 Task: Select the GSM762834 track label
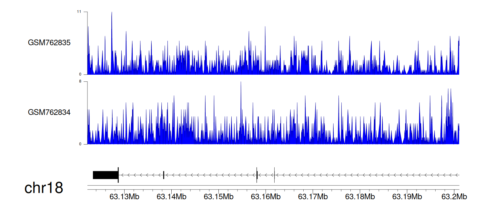pyautogui.click(x=49, y=112)
